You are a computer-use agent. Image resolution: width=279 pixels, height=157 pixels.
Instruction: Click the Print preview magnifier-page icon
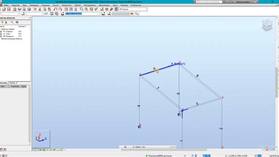24,9
